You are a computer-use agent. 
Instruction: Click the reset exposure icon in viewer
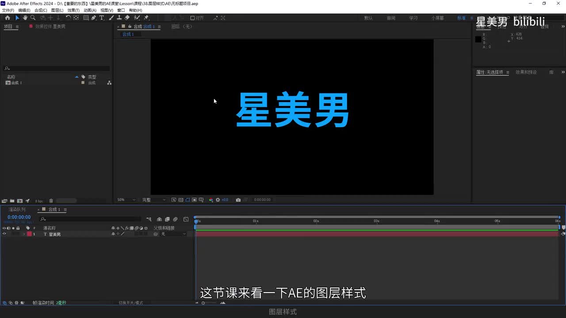tap(218, 200)
